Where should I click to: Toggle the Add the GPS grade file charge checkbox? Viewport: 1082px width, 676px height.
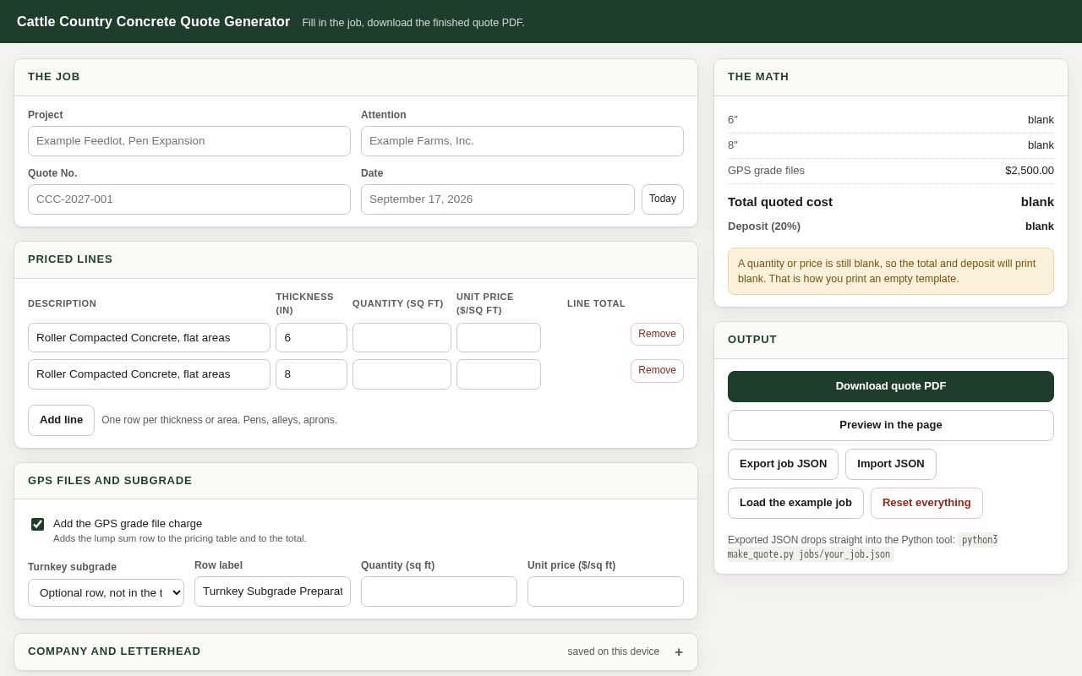pyautogui.click(x=38, y=525)
